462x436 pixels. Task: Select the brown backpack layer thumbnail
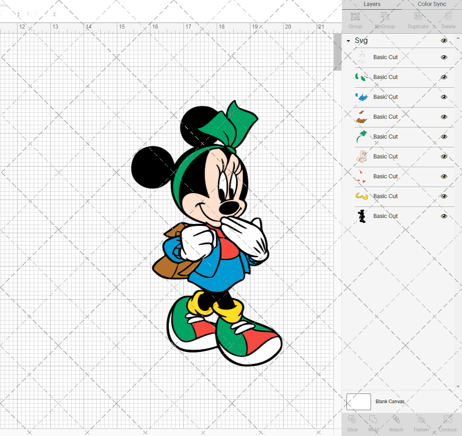[x=362, y=117]
